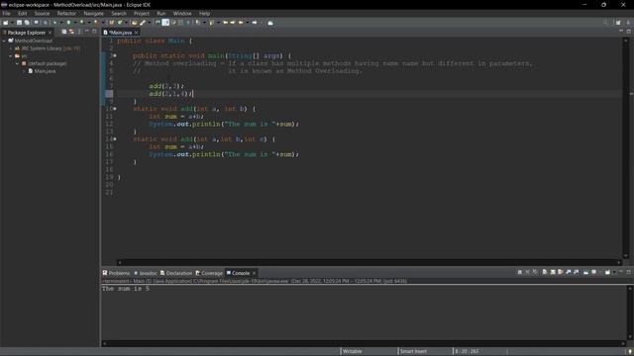This screenshot has height=356, width=634.
Task: Open the Open Perspective dialog icon
Action: pos(618,23)
